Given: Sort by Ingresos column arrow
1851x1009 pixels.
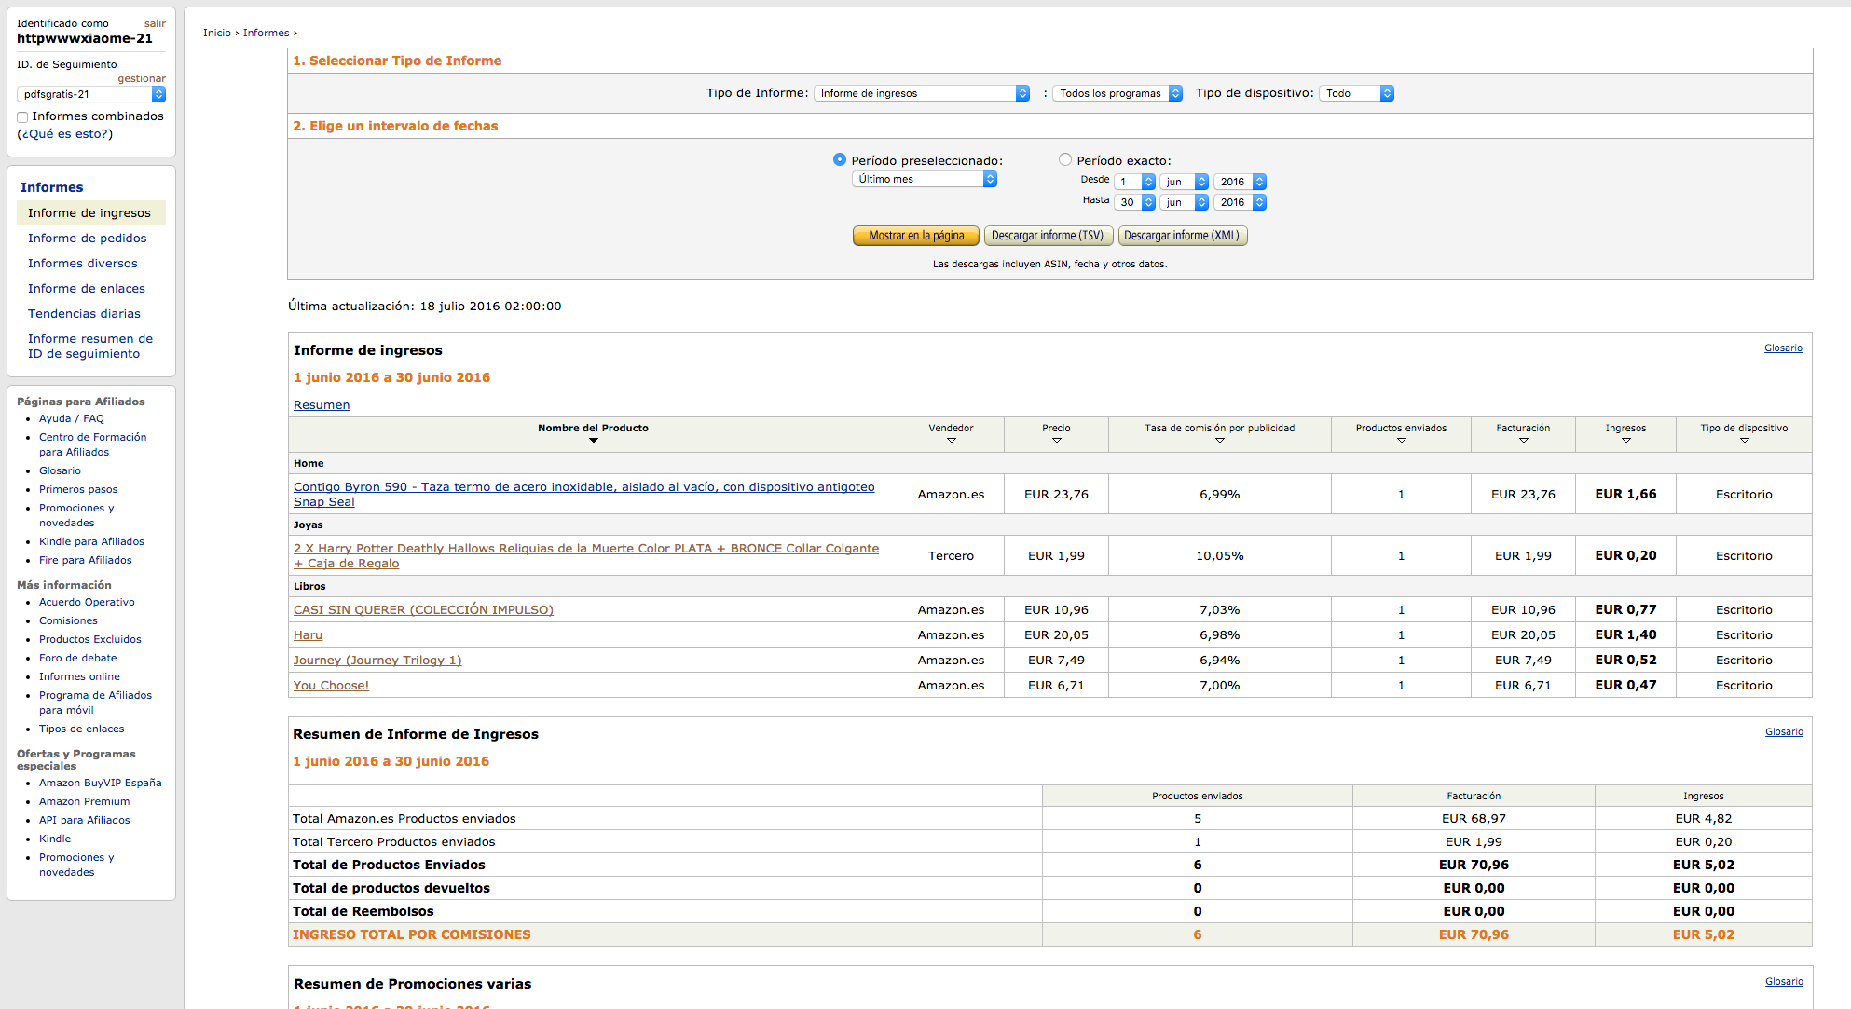Looking at the screenshot, I should [x=1625, y=440].
